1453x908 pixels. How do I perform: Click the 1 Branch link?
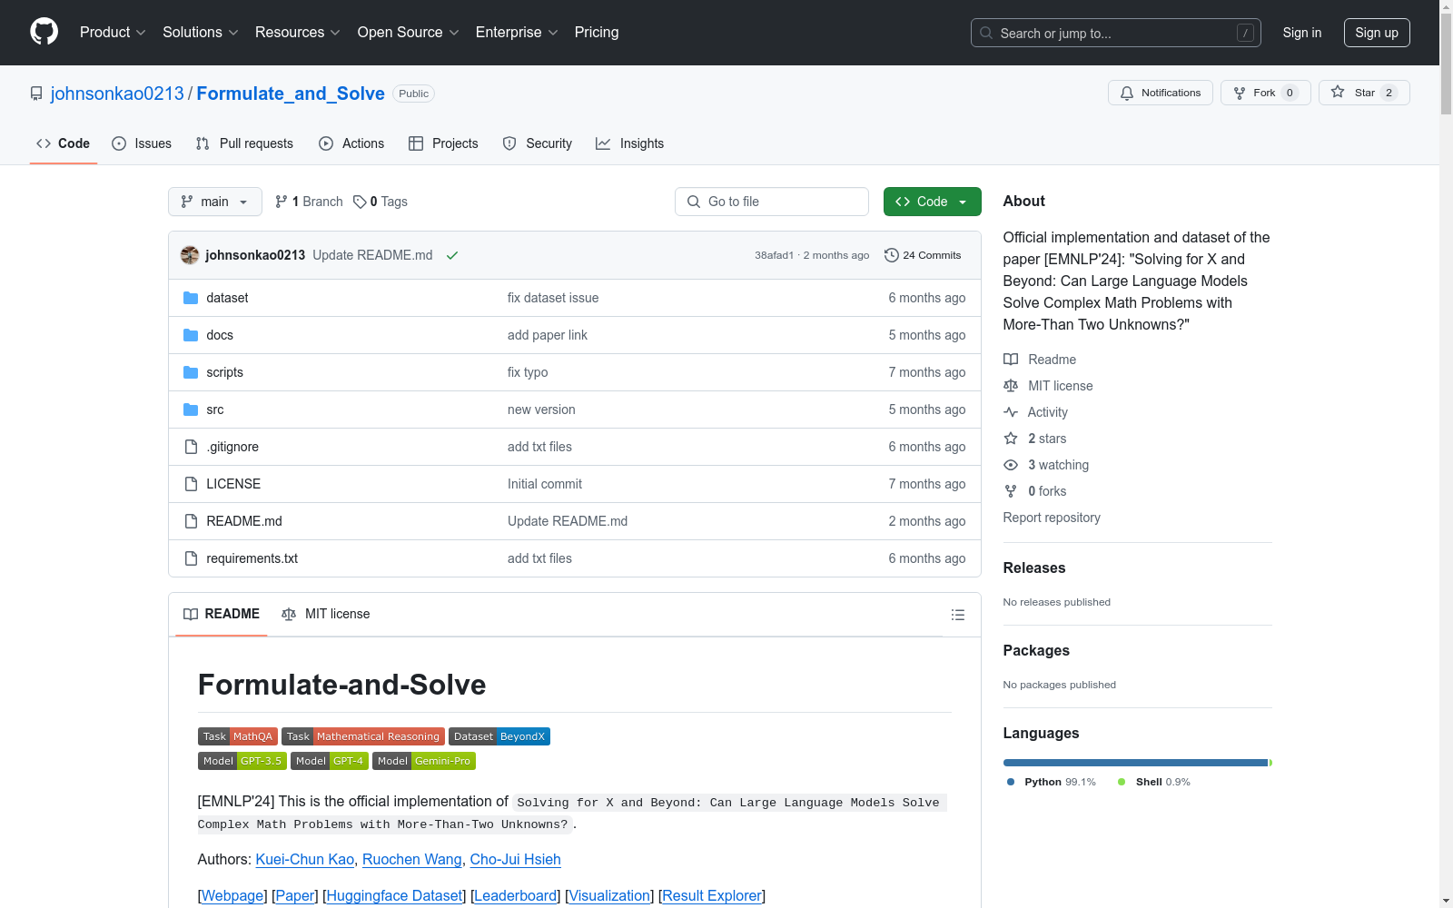[309, 202]
